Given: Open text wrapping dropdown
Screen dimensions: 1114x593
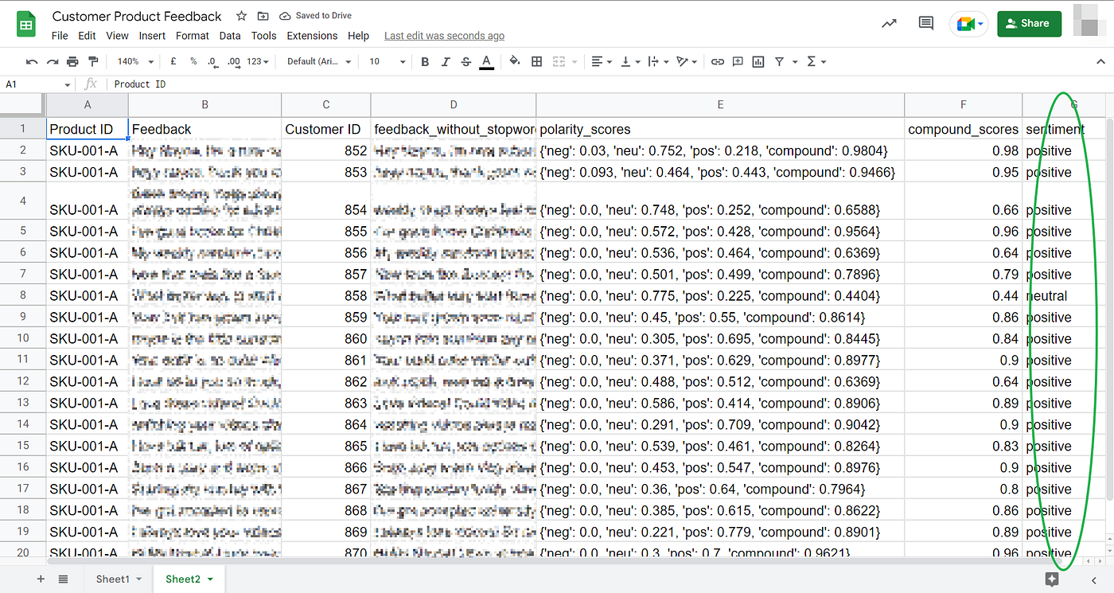Looking at the screenshot, I should pyautogui.click(x=657, y=61).
